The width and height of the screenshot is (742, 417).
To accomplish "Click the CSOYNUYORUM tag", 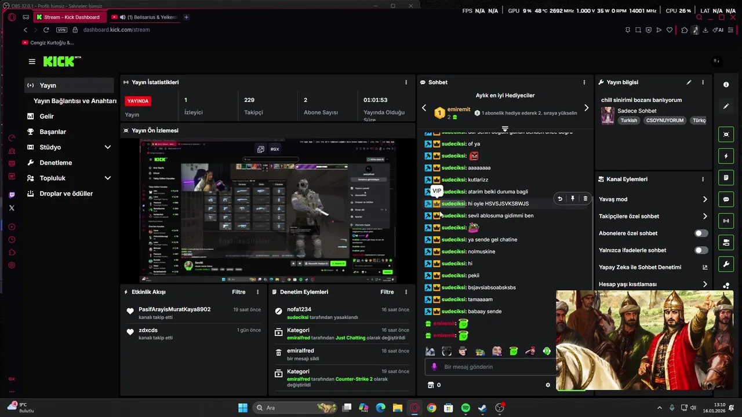I will (665, 120).
